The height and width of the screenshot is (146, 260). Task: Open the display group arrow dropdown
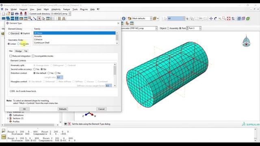158,19
